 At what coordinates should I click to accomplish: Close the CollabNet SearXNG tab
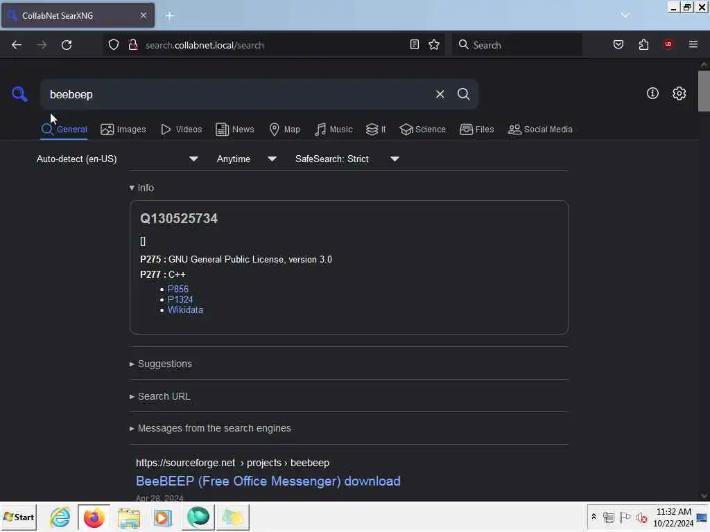tap(143, 15)
